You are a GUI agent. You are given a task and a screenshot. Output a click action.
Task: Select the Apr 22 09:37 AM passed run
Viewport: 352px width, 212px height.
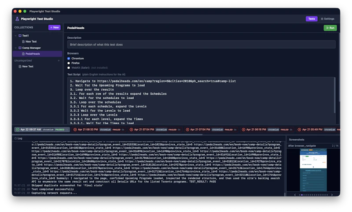coord(42,130)
